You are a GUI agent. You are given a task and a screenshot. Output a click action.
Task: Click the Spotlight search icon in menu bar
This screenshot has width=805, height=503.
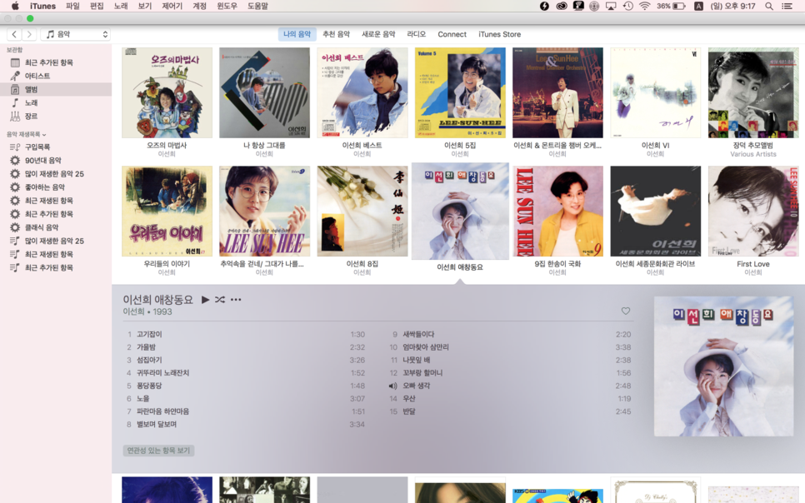click(x=768, y=6)
